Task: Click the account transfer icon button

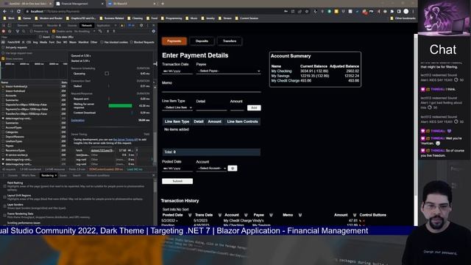Action: pyautogui.click(x=233, y=169)
